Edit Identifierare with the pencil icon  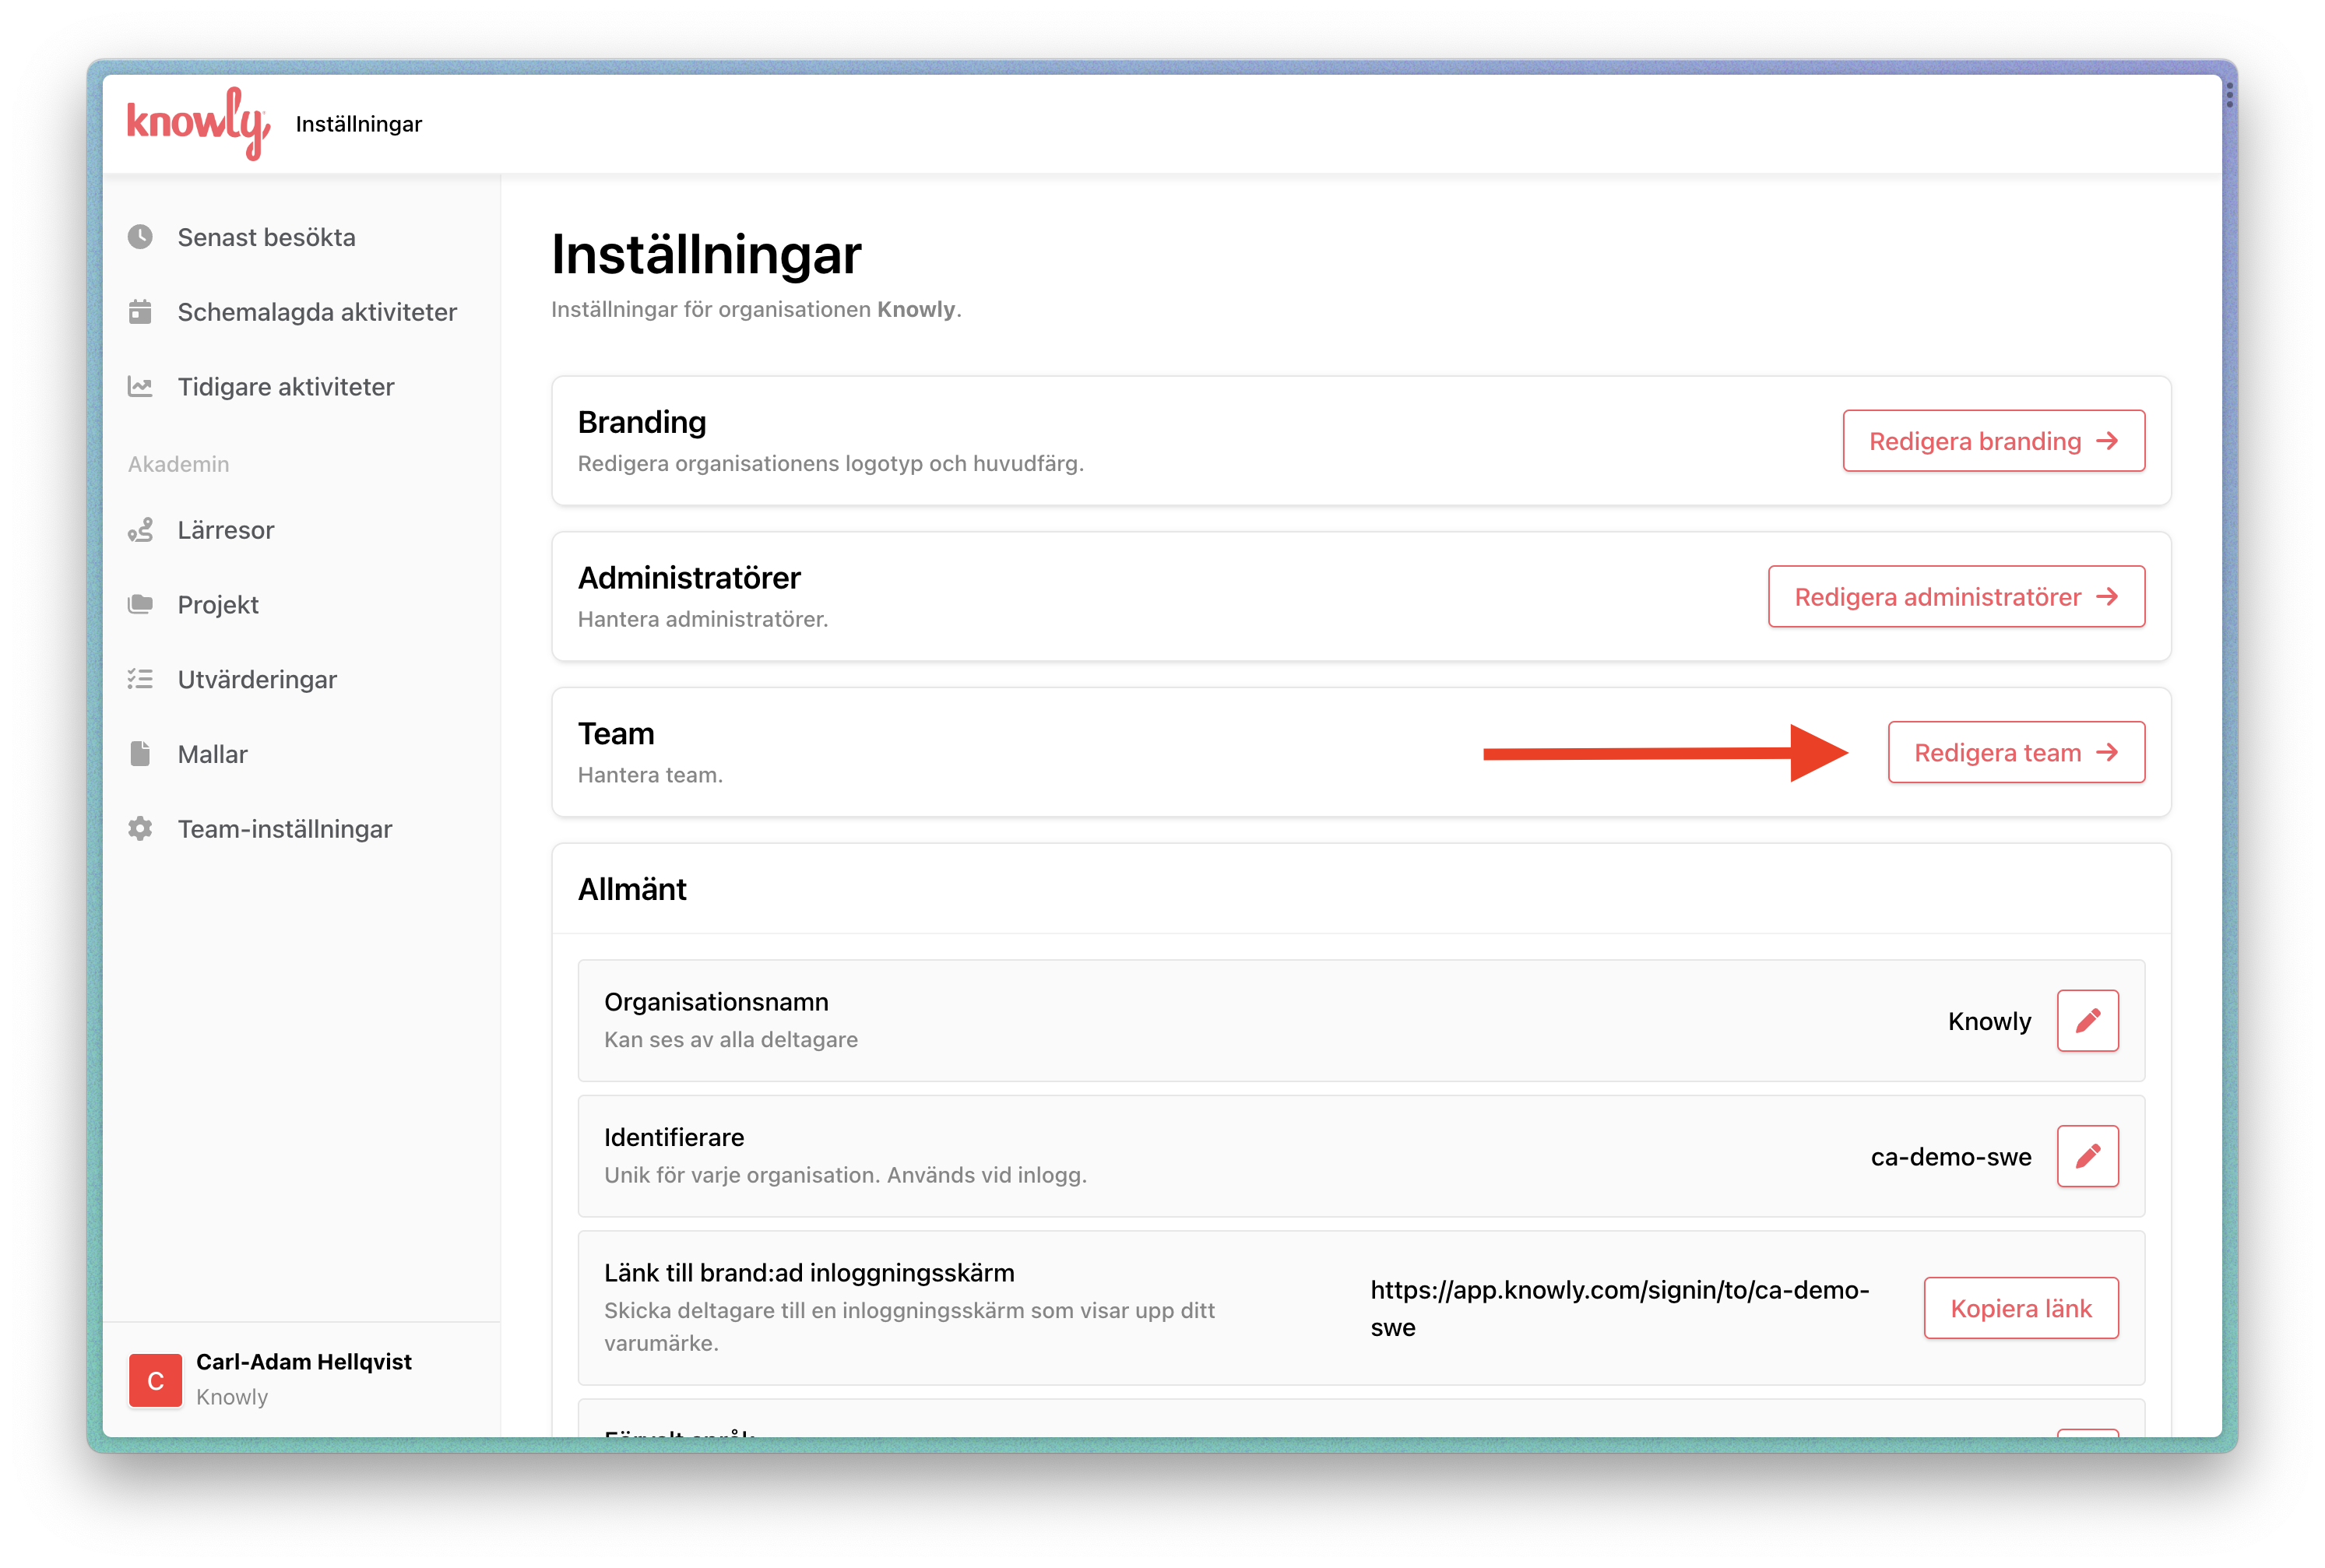pos(2087,1157)
